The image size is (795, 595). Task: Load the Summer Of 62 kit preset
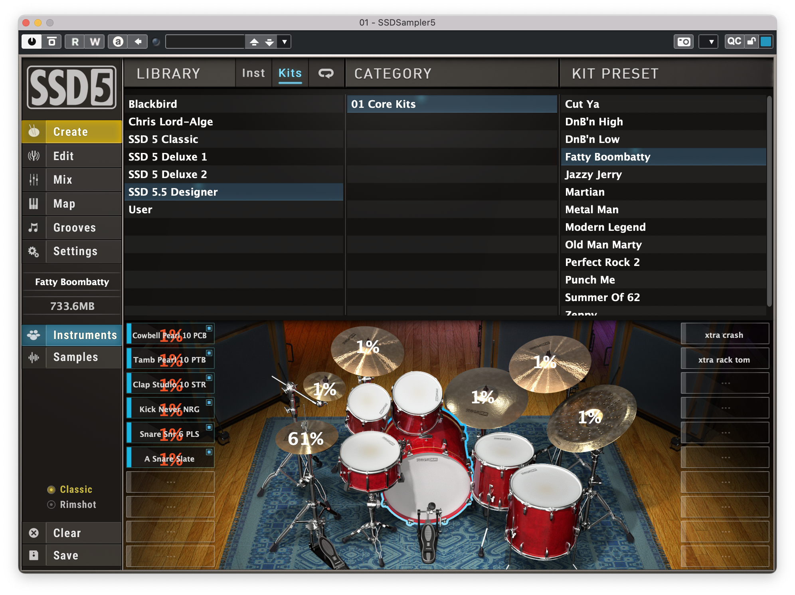point(664,297)
